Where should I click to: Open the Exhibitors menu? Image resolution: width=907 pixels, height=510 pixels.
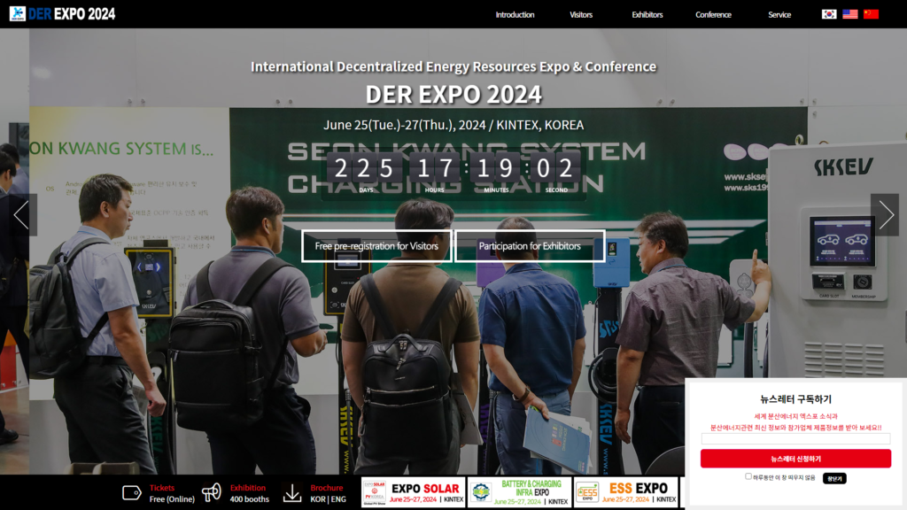(647, 14)
